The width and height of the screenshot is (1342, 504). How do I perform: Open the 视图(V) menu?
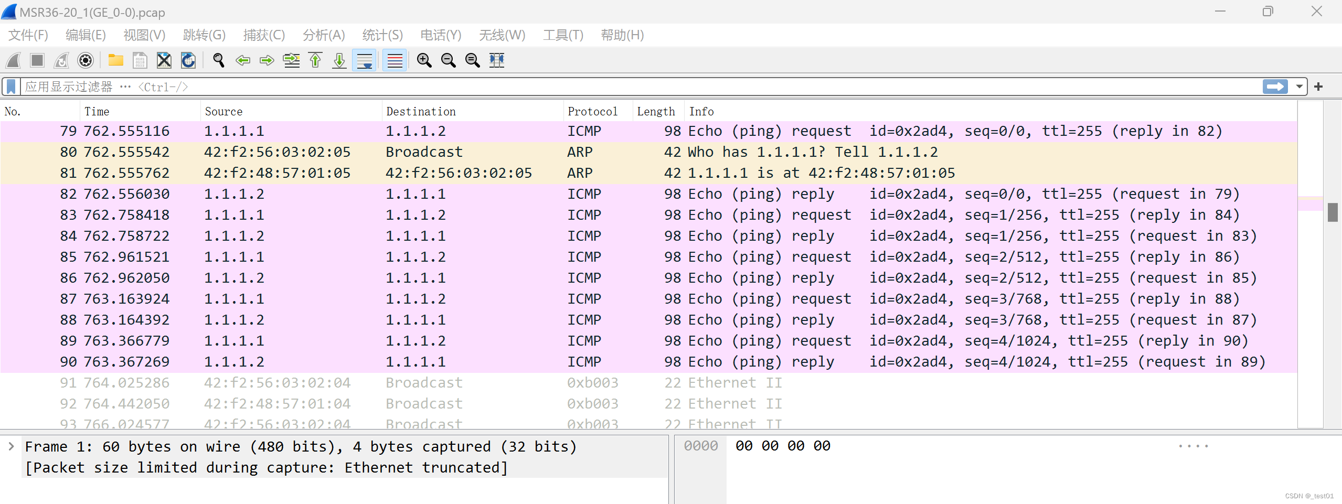[x=144, y=35]
